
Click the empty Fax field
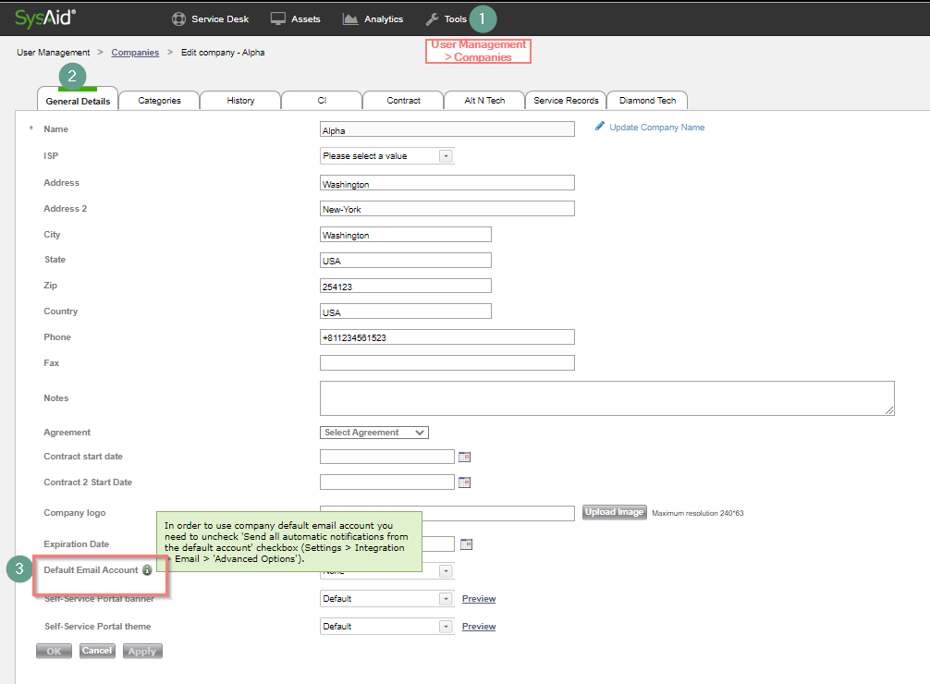[447, 362]
